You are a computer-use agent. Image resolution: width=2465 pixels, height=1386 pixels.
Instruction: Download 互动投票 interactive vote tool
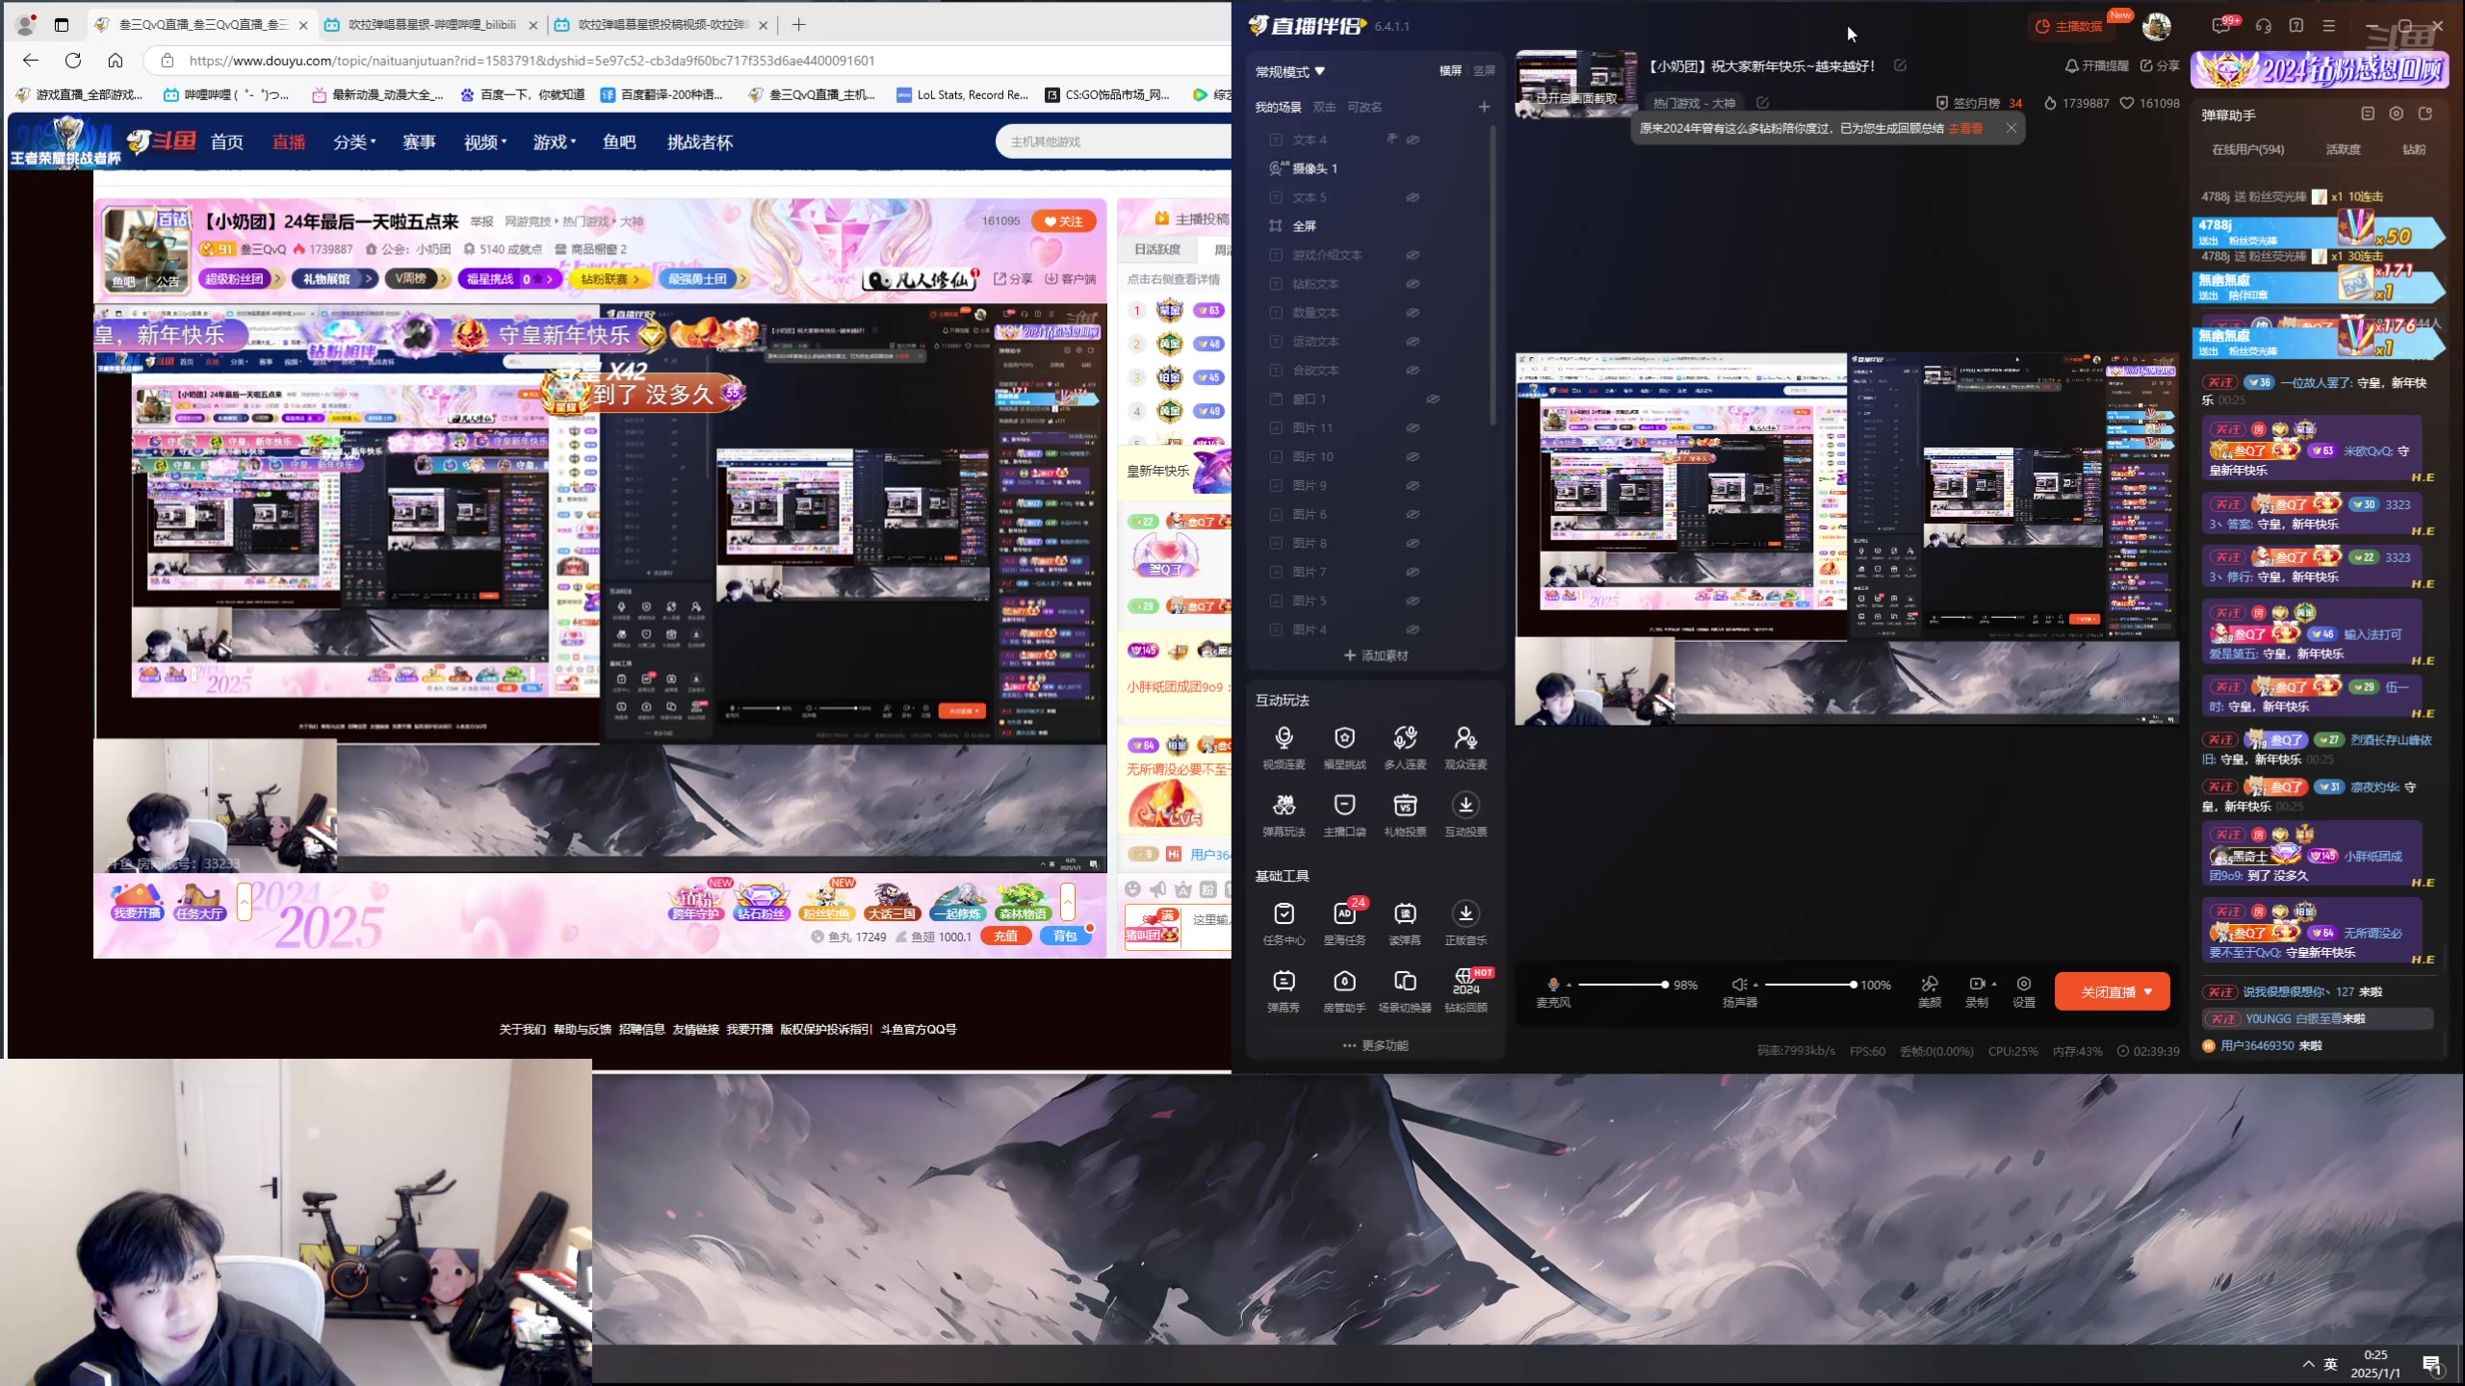point(1466,815)
